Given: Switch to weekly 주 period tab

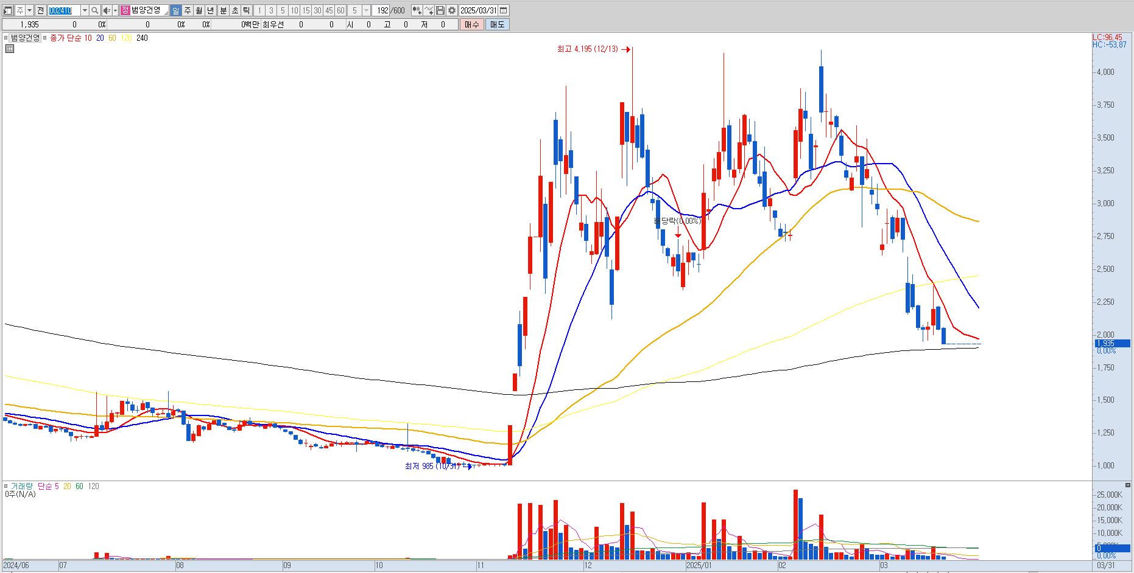Looking at the screenshot, I should [188, 10].
